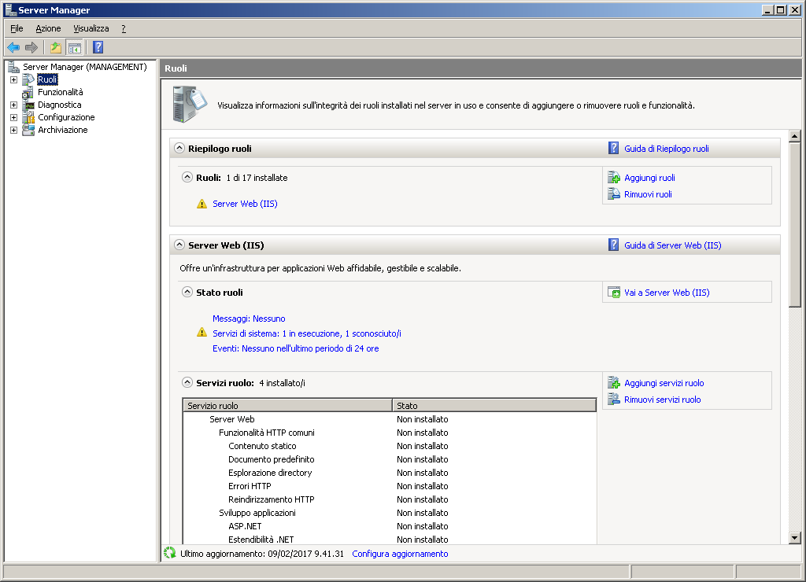Click the Rimuovi ruoli link
Image resolution: width=806 pixels, height=582 pixels.
[x=648, y=194]
